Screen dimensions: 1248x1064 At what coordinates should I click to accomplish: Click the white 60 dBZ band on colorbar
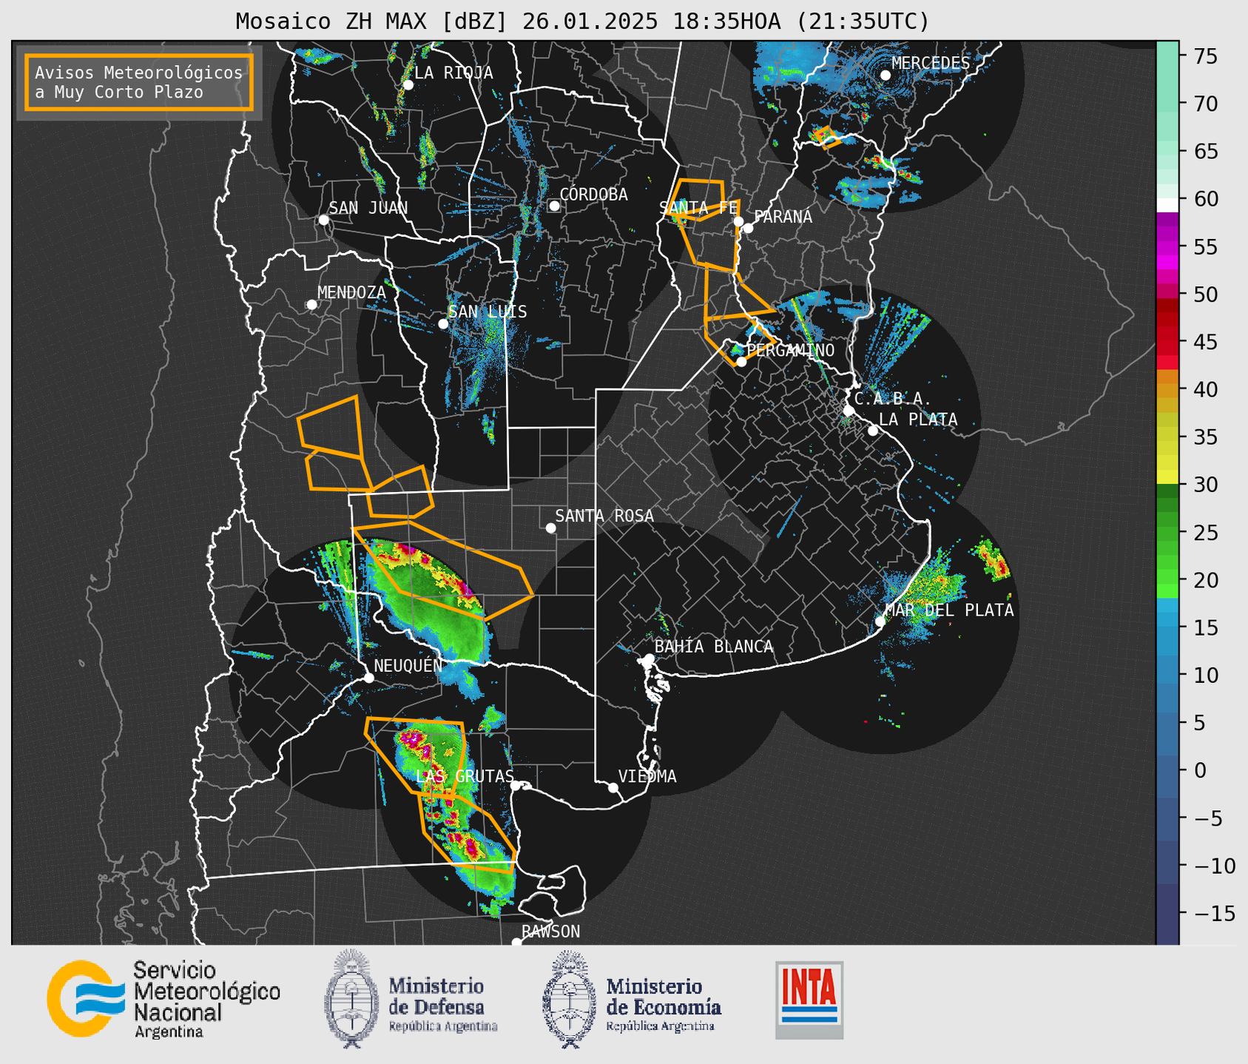[1167, 204]
